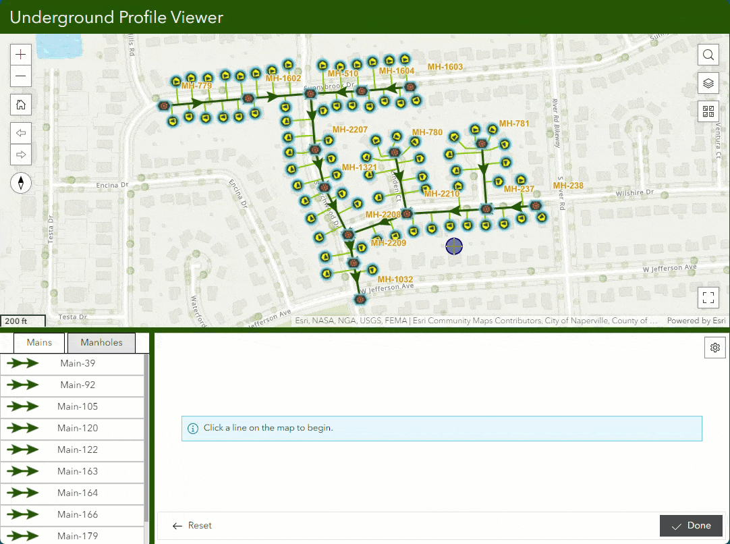Open the map Search tool
This screenshot has width=730, height=544.
click(x=708, y=55)
